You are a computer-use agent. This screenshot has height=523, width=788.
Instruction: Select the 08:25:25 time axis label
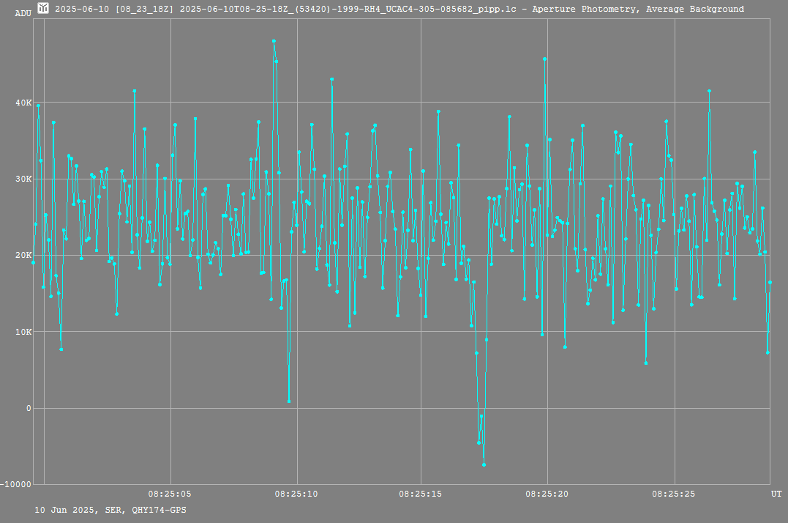click(x=674, y=494)
